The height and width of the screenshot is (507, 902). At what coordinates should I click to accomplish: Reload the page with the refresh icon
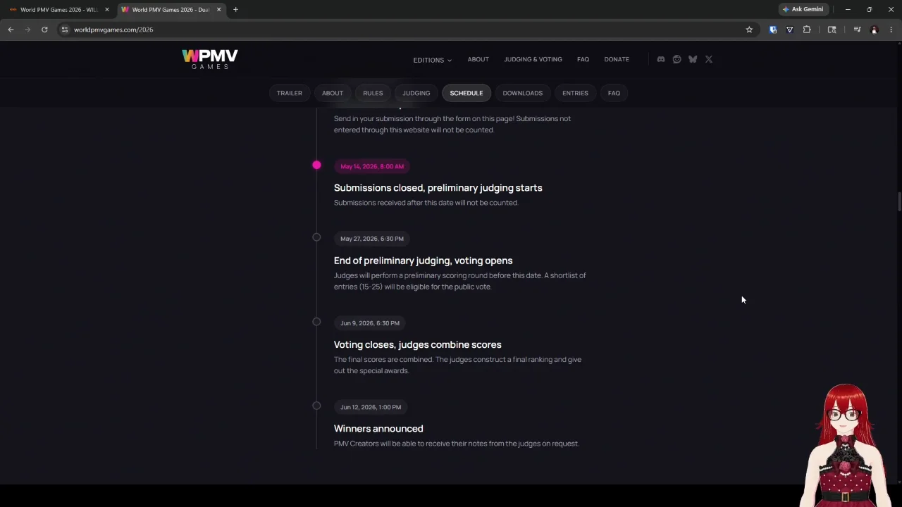pos(44,30)
